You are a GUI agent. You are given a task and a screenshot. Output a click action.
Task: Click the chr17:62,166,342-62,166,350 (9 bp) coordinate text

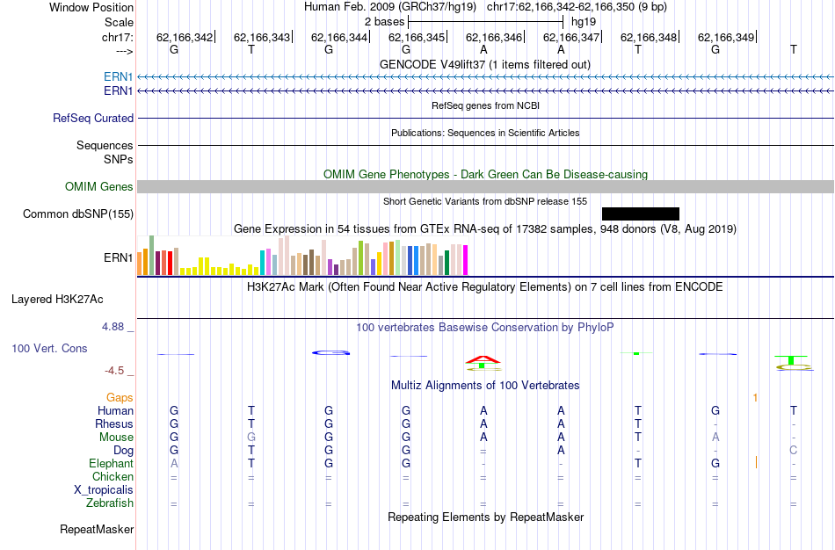577,7
